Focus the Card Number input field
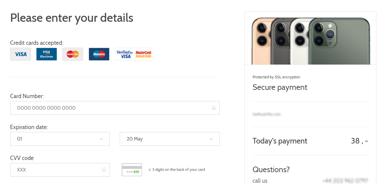The height and width of the screenshot is (184, 386). point(109,108)
